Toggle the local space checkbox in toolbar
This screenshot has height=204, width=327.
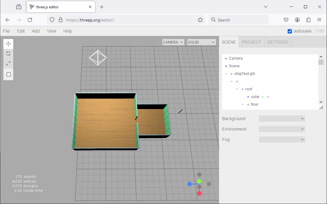tap(9, 74)
